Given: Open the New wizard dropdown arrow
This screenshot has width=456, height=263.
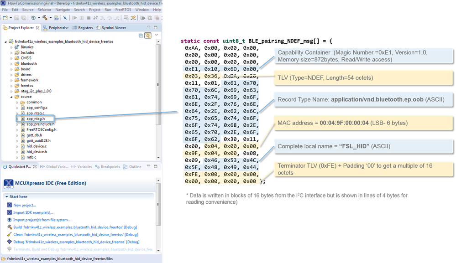Looking at the screenshot, I should click(11, 18).
